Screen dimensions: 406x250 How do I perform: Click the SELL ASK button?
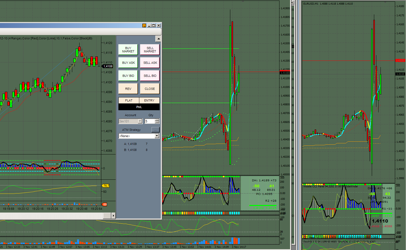tap(150, 63)
